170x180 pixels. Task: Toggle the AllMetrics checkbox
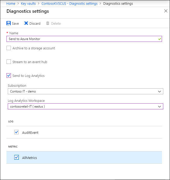pos(17,157)
